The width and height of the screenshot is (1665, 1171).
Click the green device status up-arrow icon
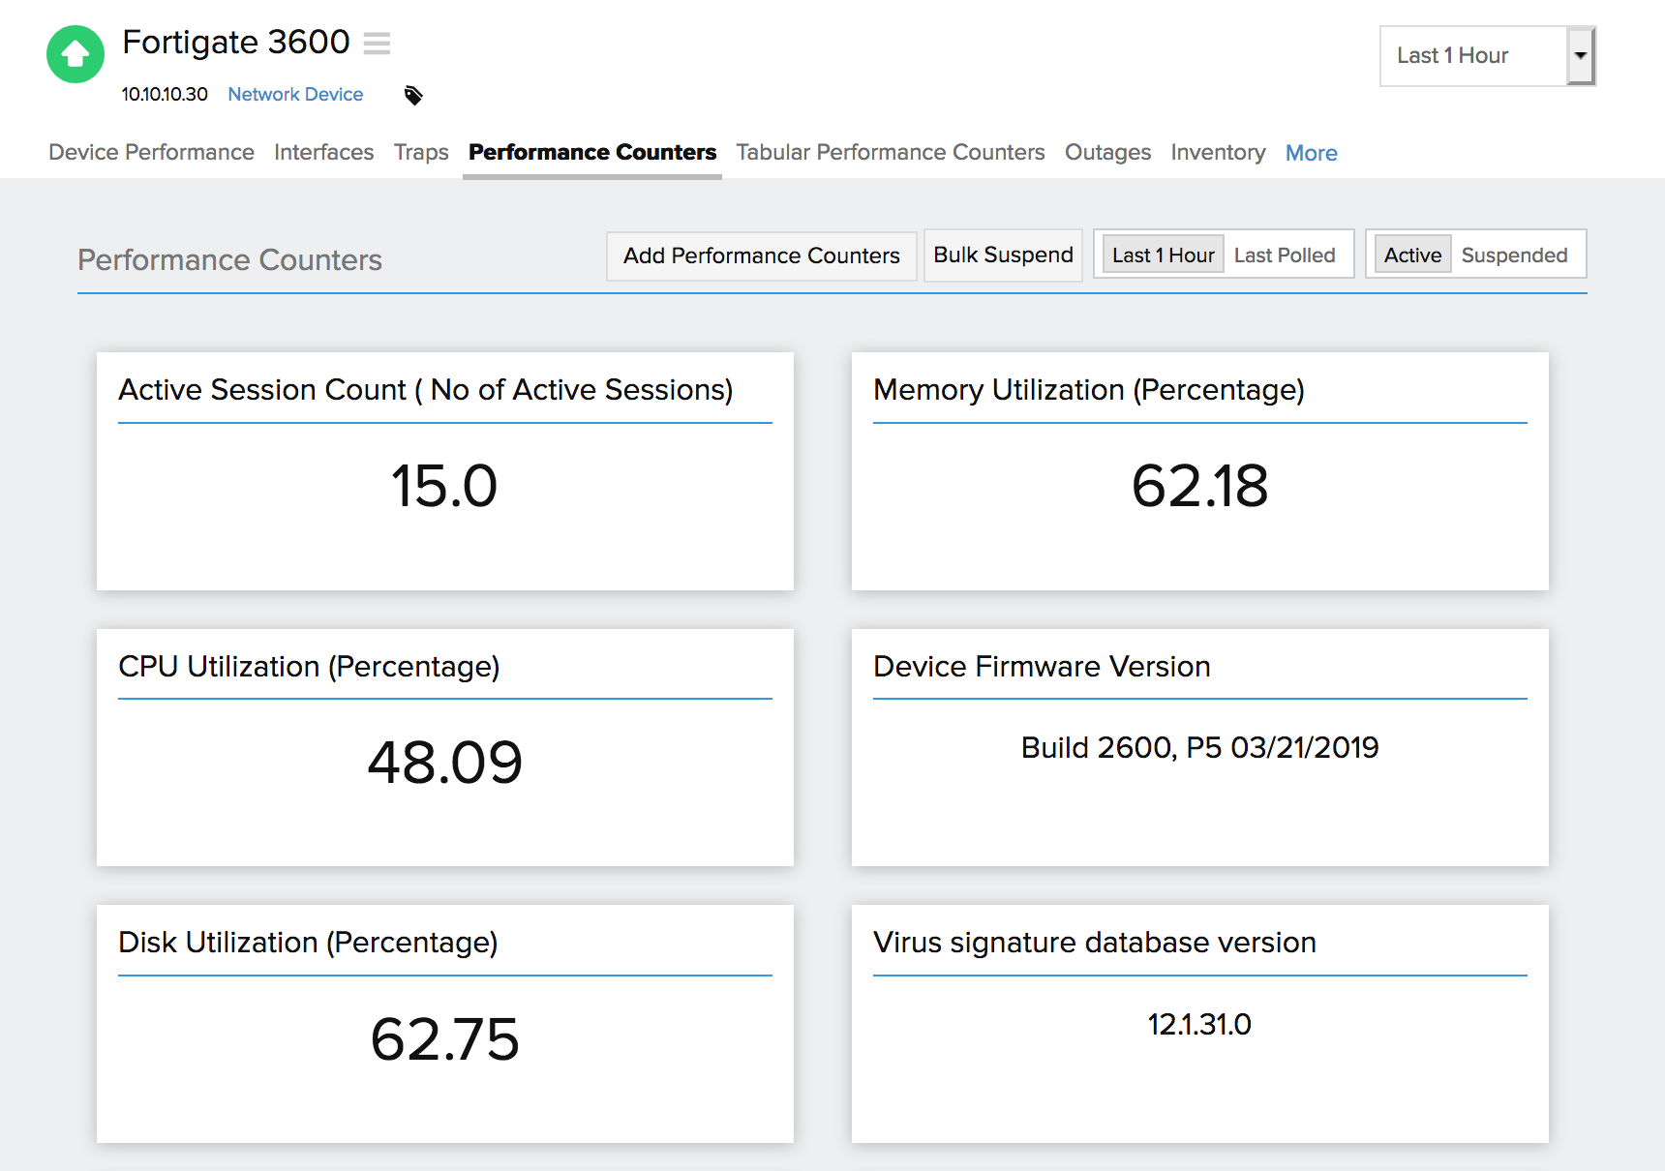click(x=76, y=54)
